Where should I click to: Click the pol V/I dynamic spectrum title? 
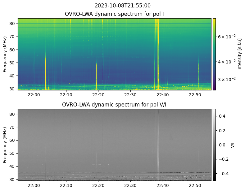(114, 105)
